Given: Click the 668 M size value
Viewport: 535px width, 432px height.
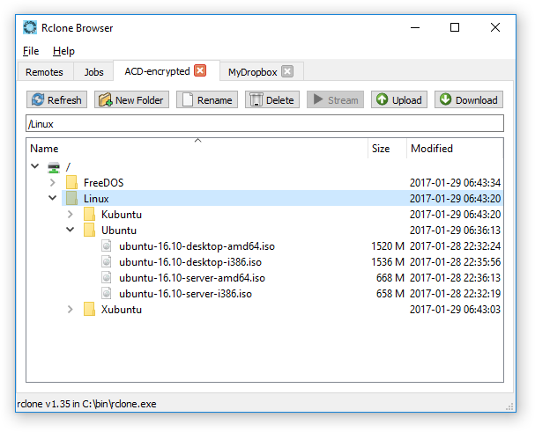Looking at the screenshot, I should click(390, 278).
